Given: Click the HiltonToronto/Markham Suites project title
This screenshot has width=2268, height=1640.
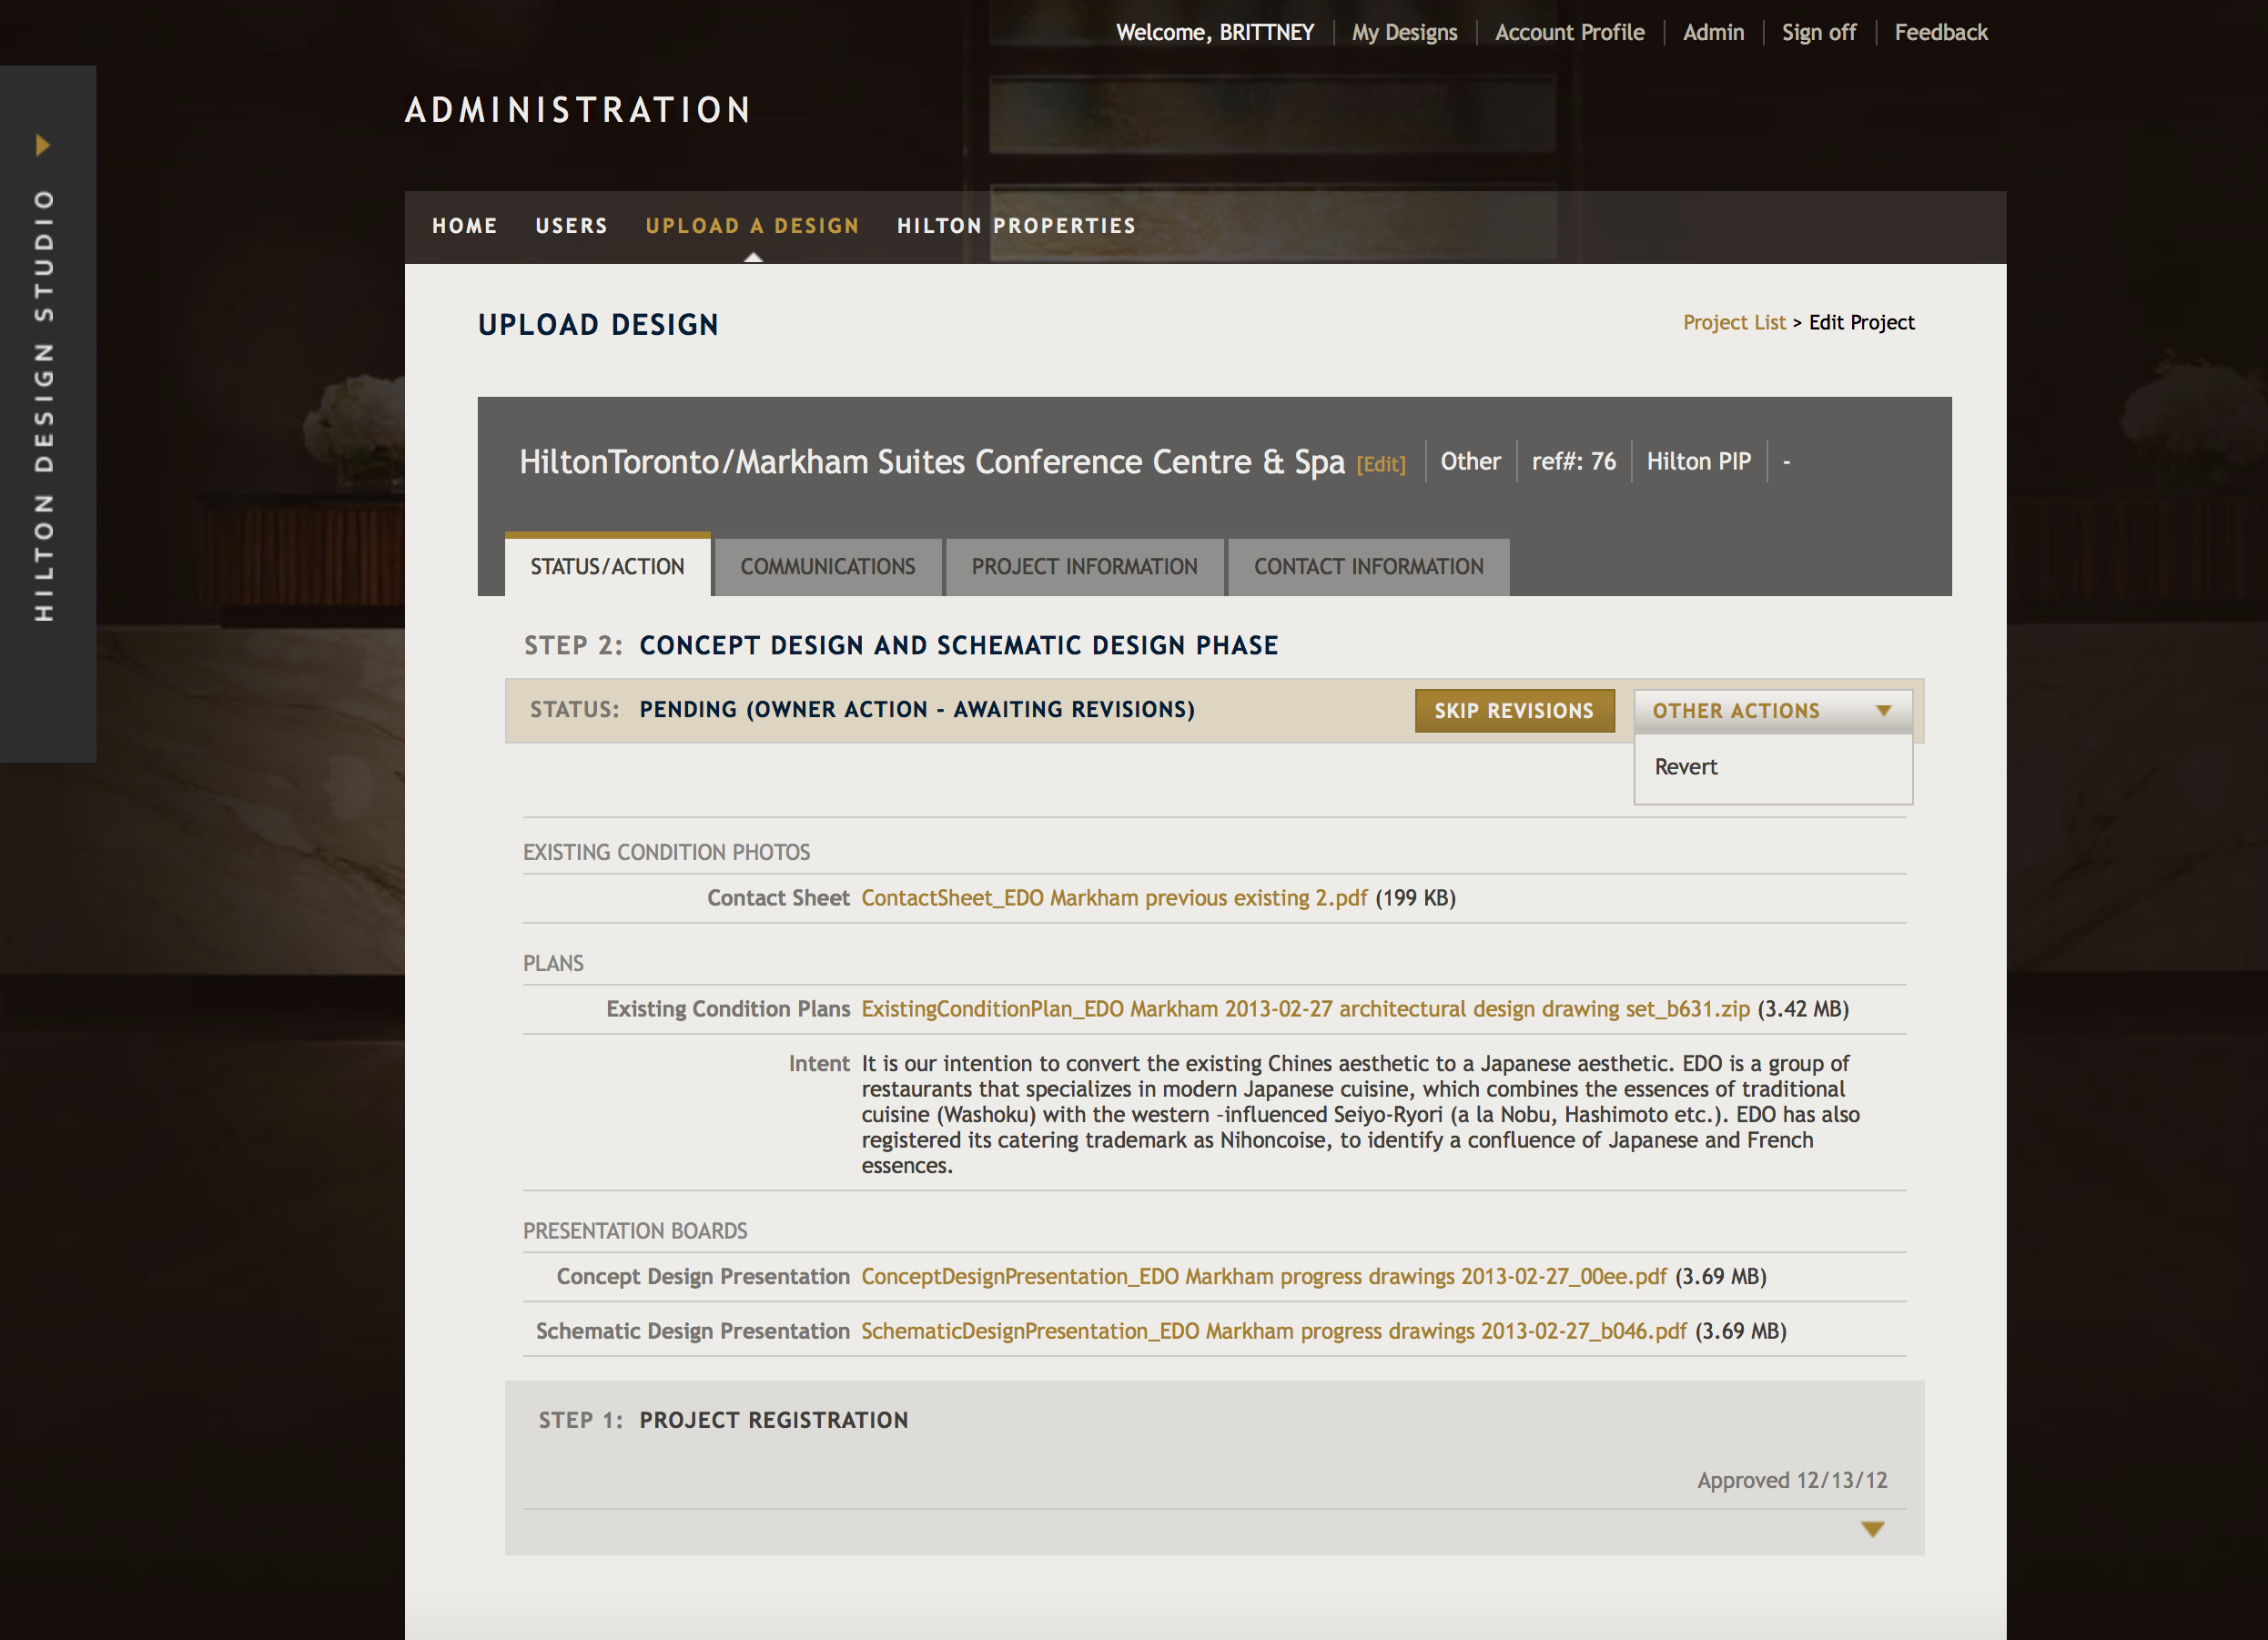Looking at the screenshot, I should click(x=932, y=462).
